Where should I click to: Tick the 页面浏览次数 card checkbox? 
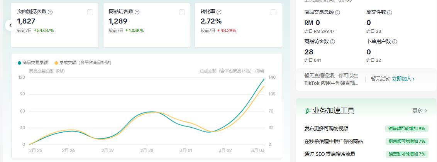[90, 12]
